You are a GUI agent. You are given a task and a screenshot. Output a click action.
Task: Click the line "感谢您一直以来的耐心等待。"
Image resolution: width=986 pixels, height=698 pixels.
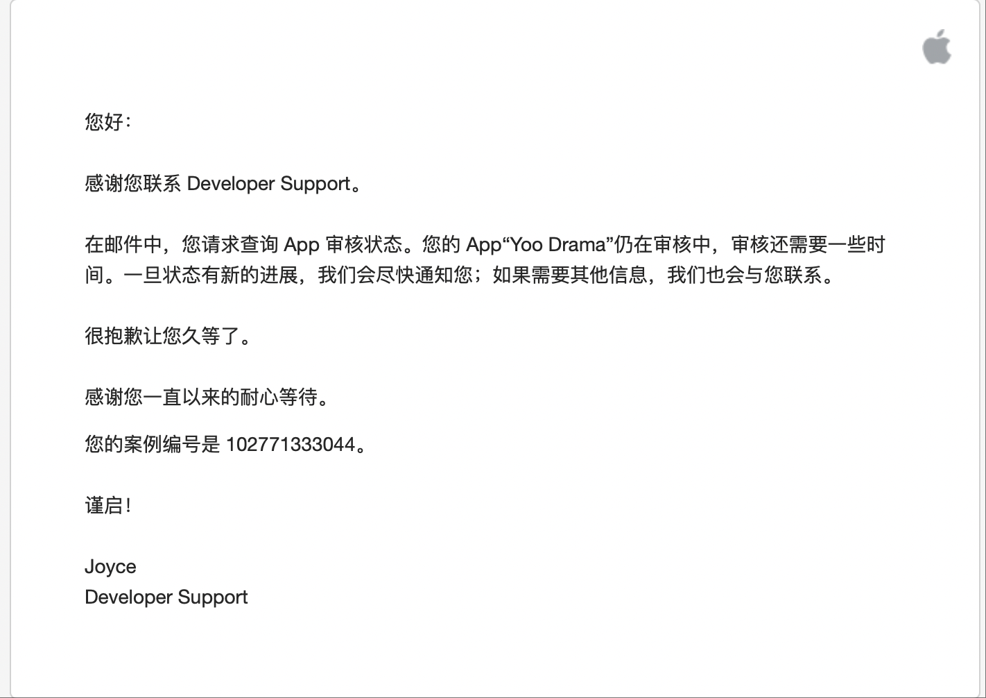coord(207,398)
